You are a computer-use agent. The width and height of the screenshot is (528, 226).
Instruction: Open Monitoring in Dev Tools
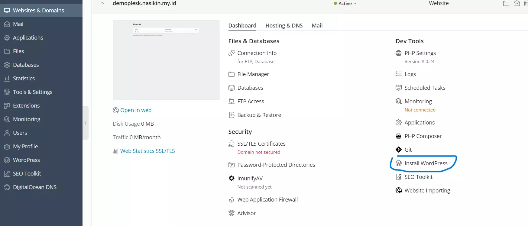click(x=418, y=102)
